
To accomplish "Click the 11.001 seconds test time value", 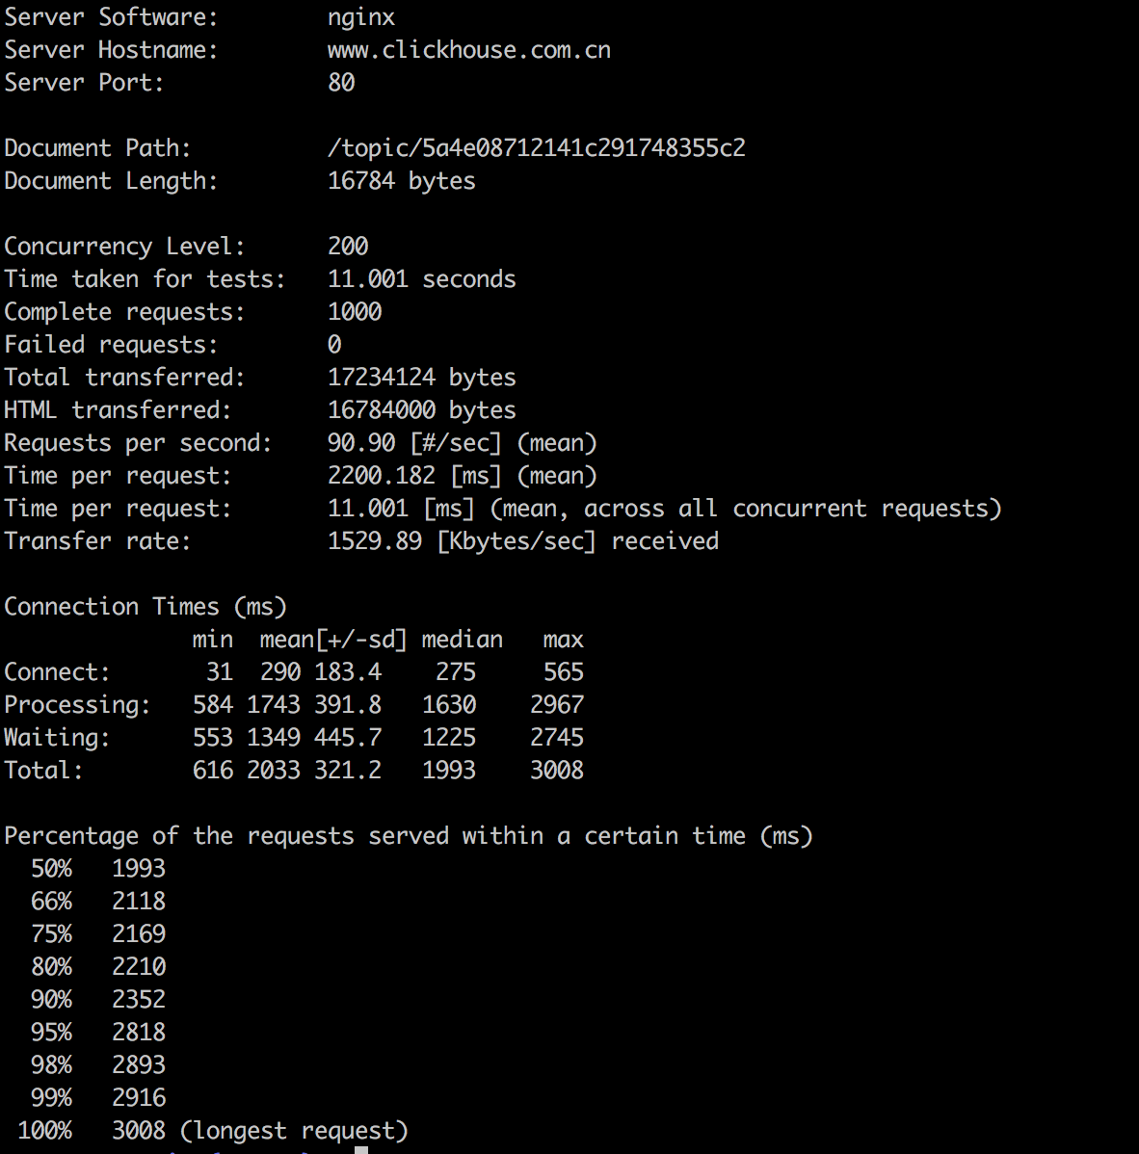I will pos(421,279).
